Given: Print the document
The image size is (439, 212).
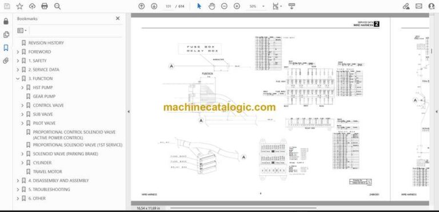Looking at the screenshot, I should tap(45, 6).
